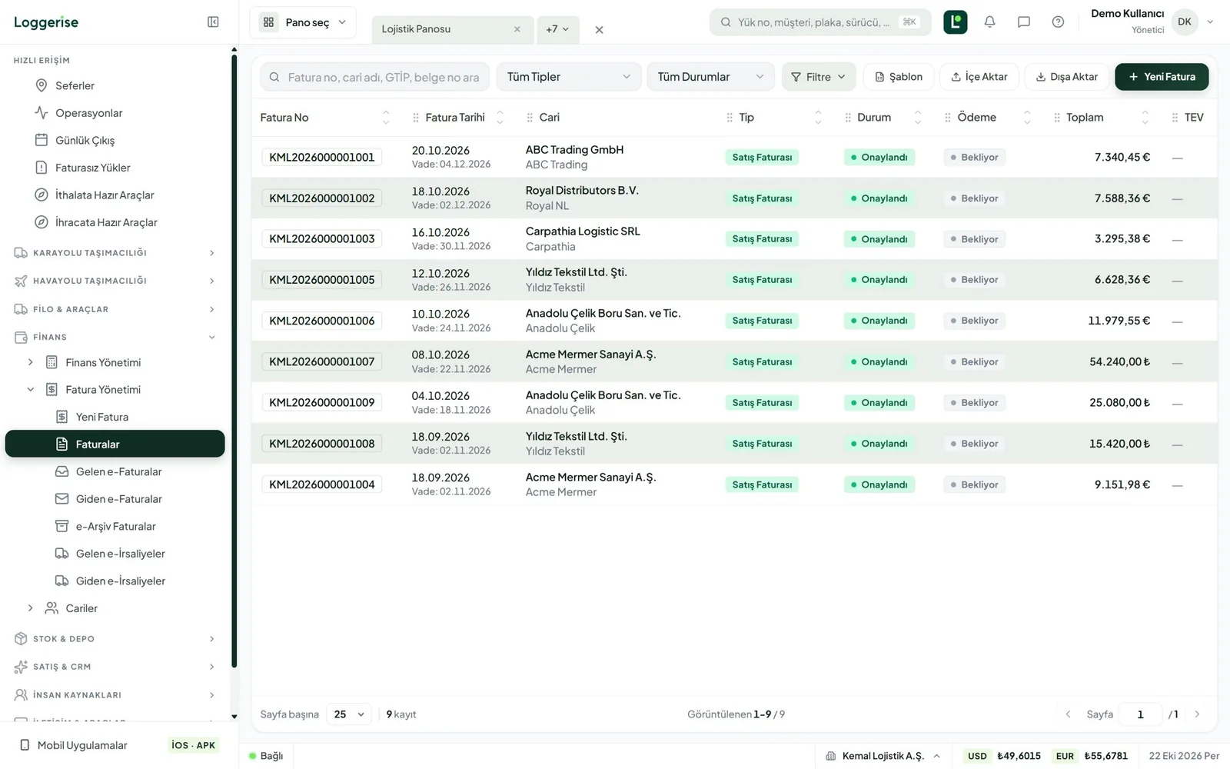Open notifications bell icon
This screenshot has width=1230, height=769.
pos(990,22)
